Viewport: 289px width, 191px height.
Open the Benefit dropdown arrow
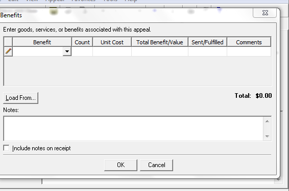[67, 51]
